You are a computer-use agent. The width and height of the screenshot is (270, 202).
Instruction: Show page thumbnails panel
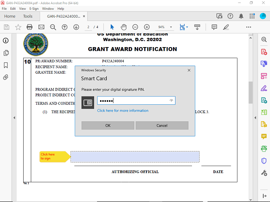tap(6, 53)
